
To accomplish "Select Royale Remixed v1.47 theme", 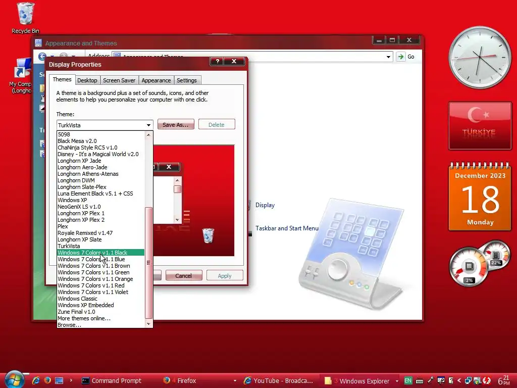I will pos(100,233).
